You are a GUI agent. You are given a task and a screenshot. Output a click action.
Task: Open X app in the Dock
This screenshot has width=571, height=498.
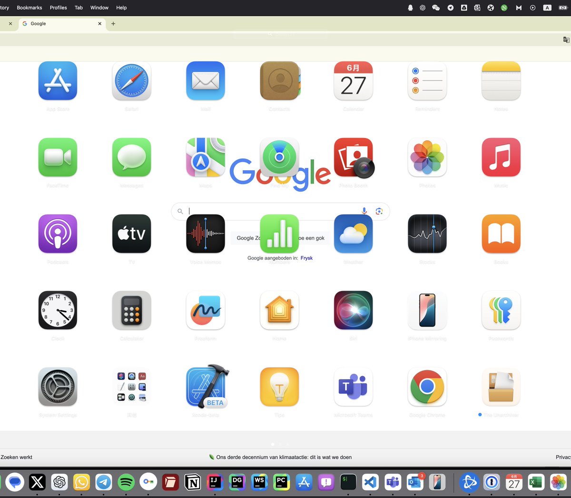click(37, 482)
